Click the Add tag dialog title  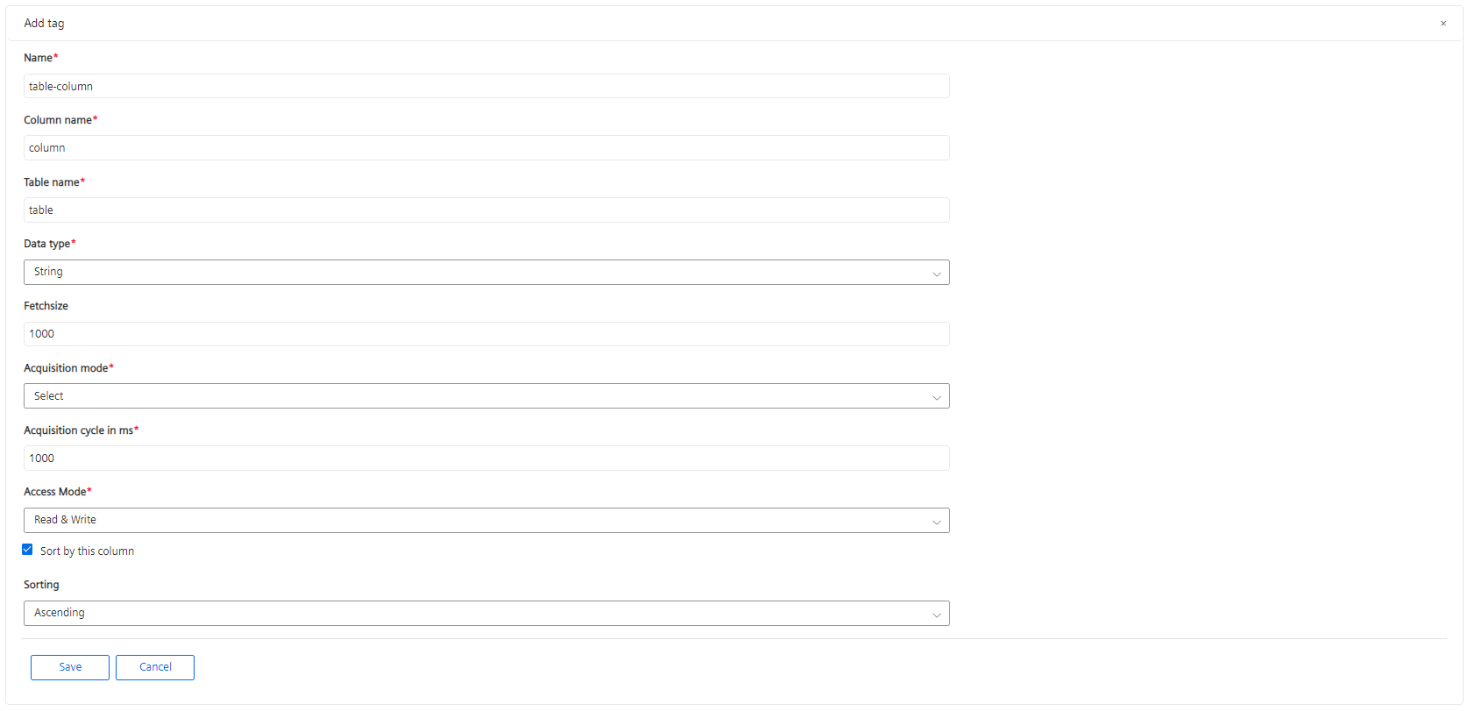point(44,24)
